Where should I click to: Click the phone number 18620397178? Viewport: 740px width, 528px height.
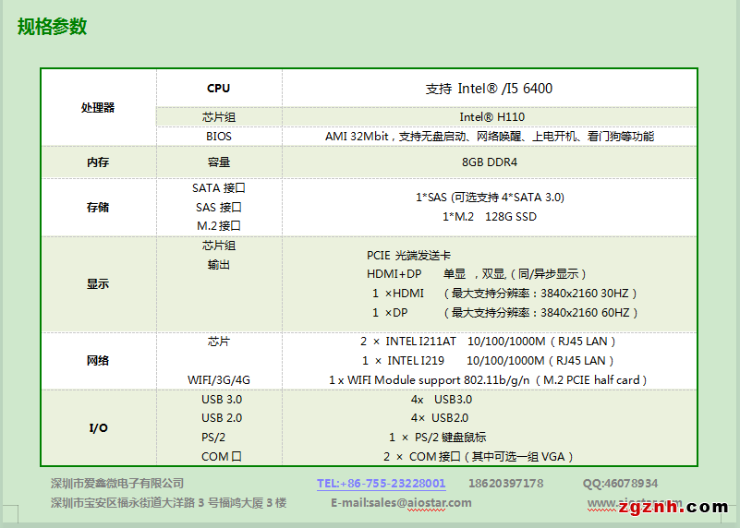tap(506, 483)
